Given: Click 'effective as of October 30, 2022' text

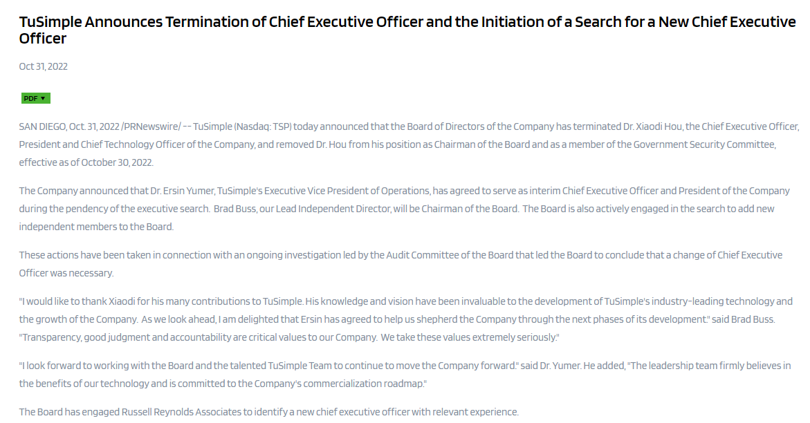Looking at the screenshot, I should tap(86, 162).
